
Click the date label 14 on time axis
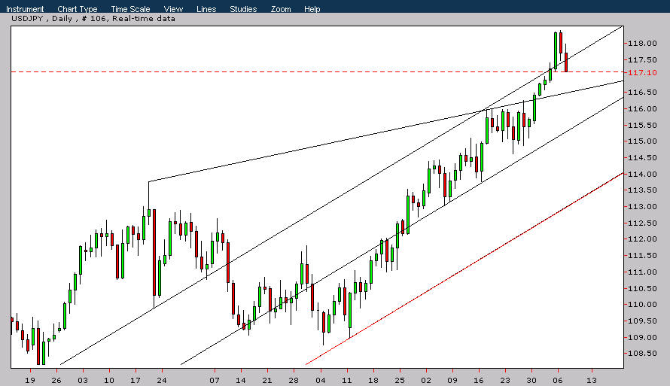pos(241,381)
